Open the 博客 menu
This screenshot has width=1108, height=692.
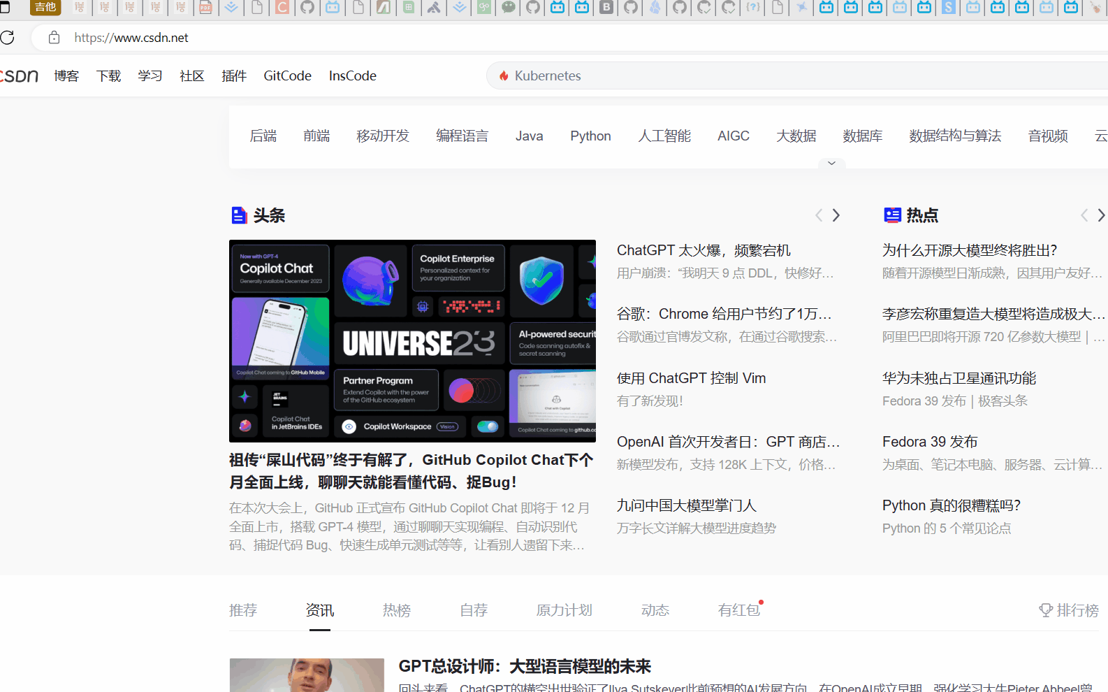(x=66, y=75)
